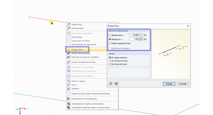Open the arrow menu beside the 1.000 field
This screenshot has width=213, height=115.
[x=142, y=39]
